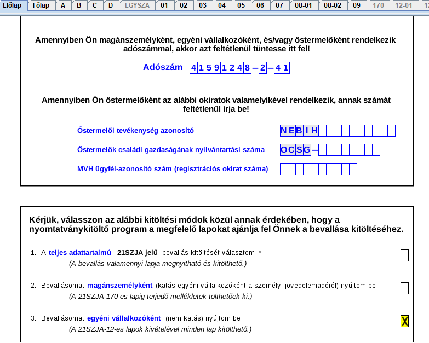The height and width of the screenshot is (343, 429).
Task: Tick the magánszemélyként filing checkbox
Action: (x=404, y=288)
